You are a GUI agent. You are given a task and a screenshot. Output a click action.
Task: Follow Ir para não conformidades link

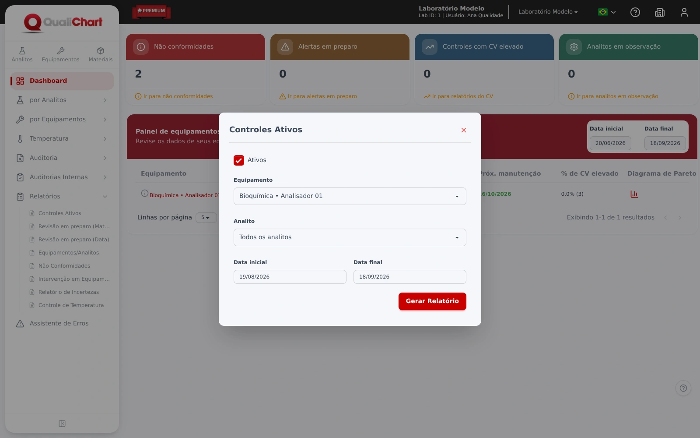coord(174,96)
